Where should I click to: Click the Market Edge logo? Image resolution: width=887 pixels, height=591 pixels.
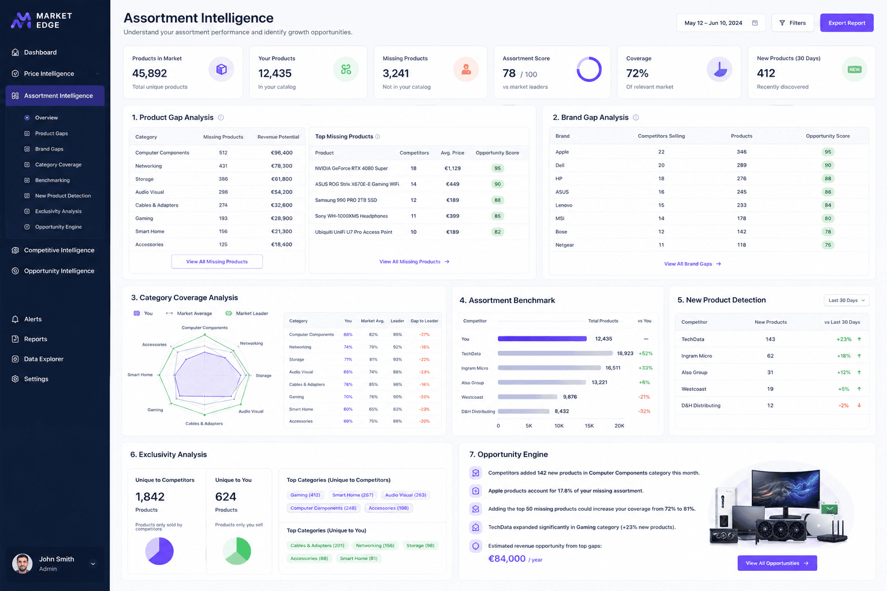pos(42,20)
